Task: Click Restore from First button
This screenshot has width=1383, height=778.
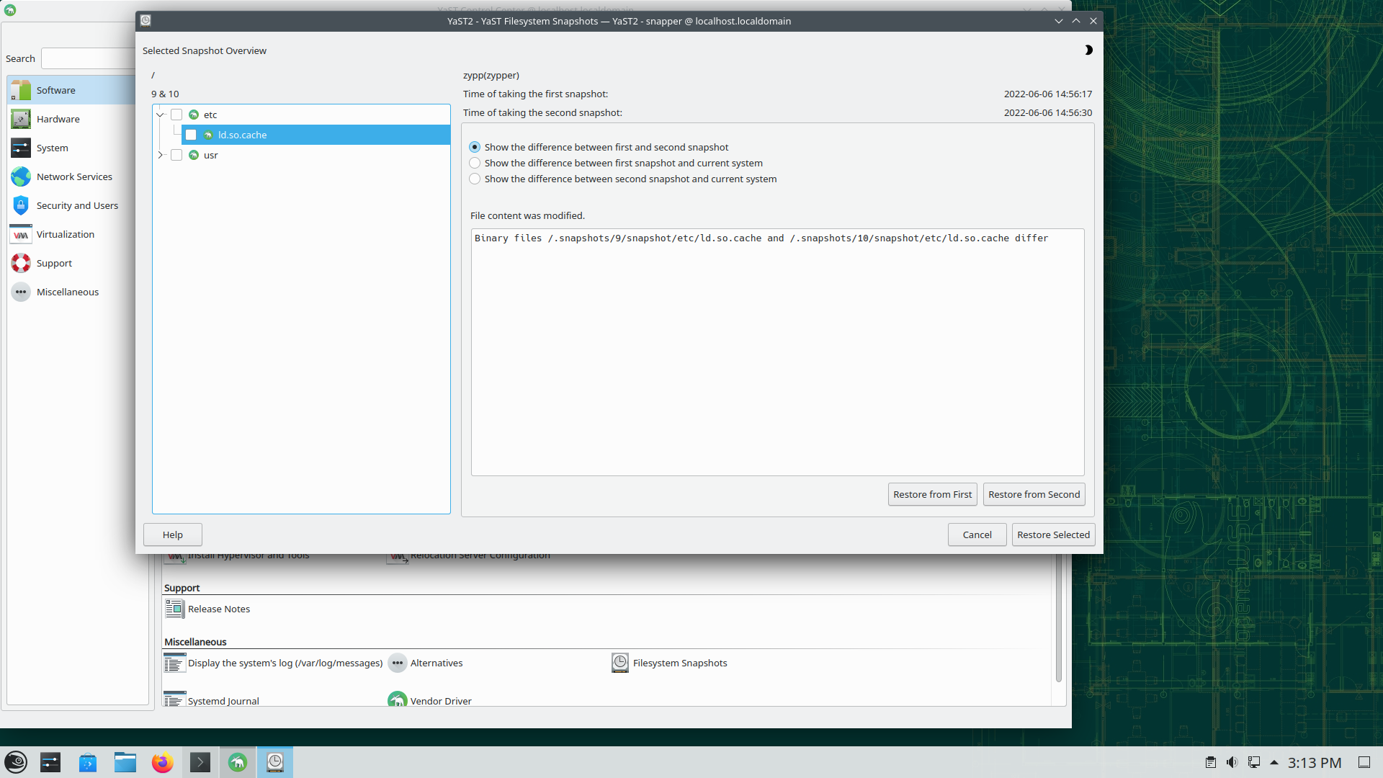Action: 932,494
